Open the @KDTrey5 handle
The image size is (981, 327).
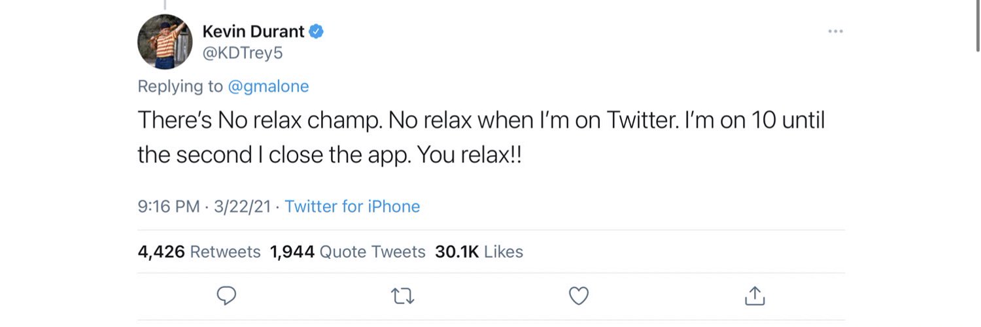pyautogui.click(x=243, y=54)
